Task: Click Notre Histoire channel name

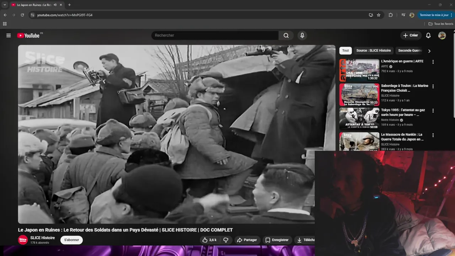Action: 390,120
